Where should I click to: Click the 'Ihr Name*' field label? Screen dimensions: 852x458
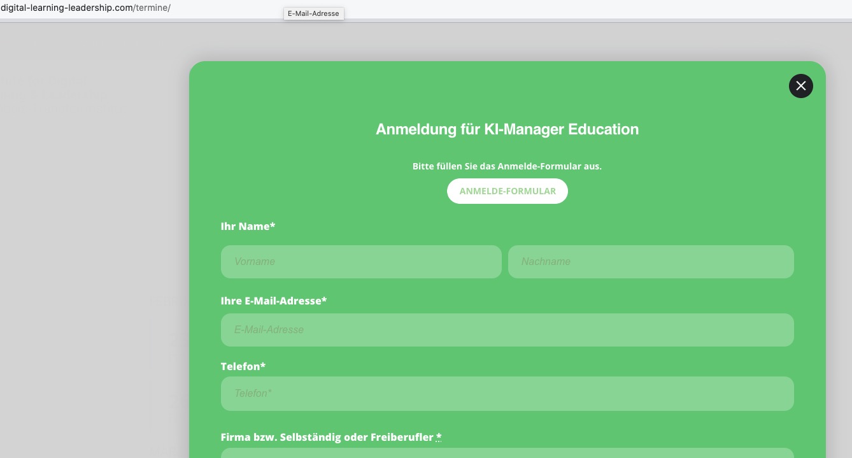coord(248,227)
